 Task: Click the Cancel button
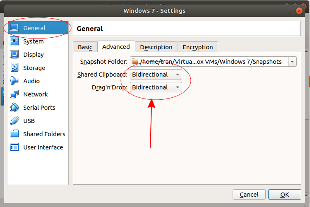249,195
